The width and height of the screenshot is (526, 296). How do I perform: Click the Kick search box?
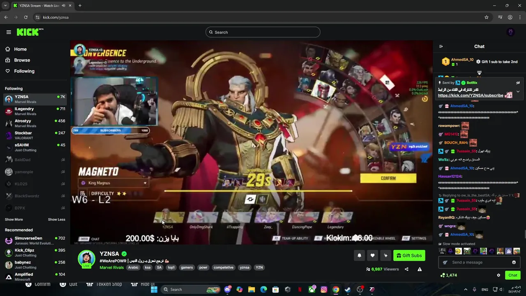(x=263, y=32)
